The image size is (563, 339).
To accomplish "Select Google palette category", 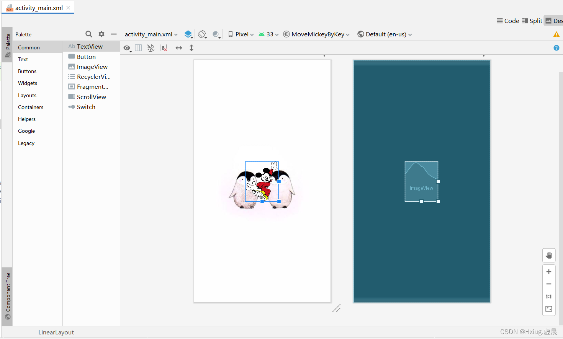I will (x=38, y=131).
